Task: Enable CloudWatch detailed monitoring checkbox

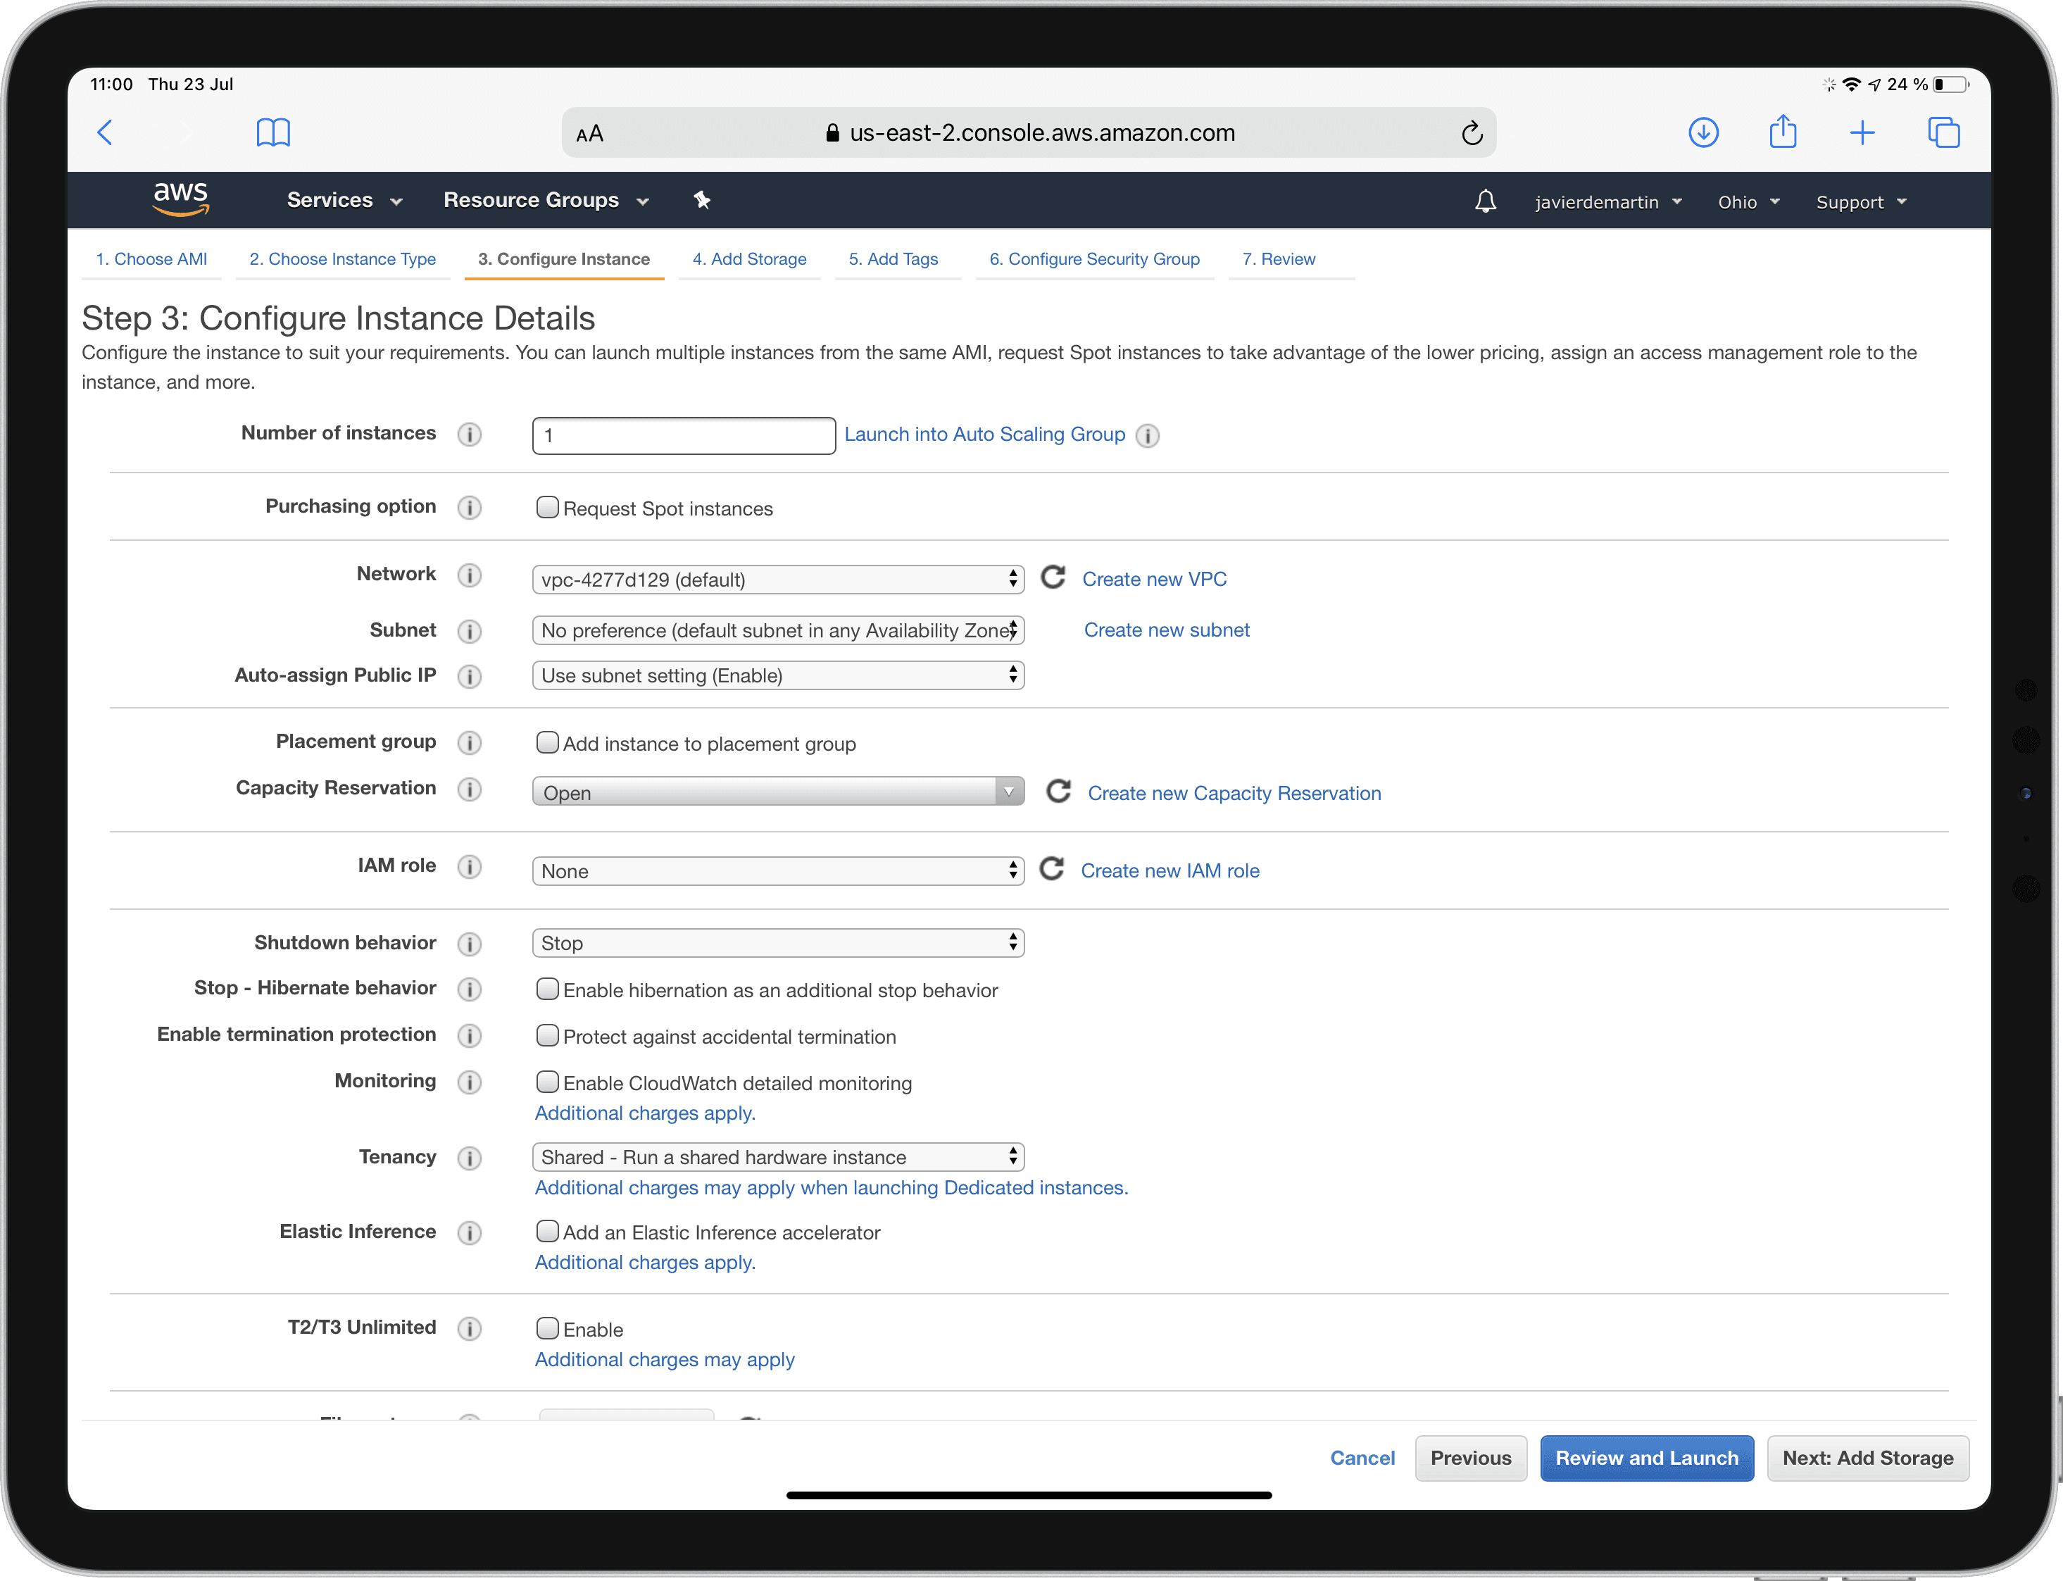Action: (x=546, y=1082)
